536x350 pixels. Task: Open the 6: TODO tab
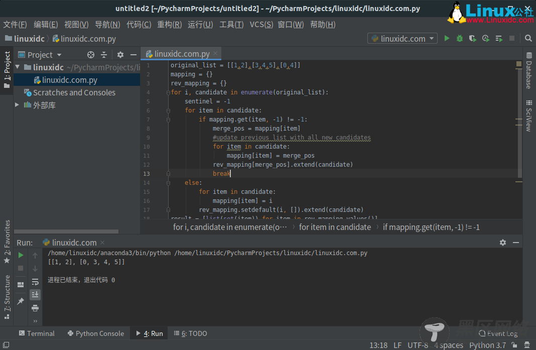point(190,333)
